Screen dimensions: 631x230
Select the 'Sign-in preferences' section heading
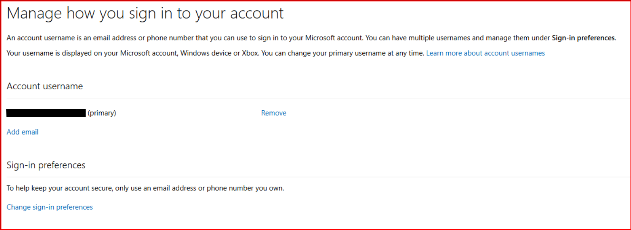coord(46,165)
